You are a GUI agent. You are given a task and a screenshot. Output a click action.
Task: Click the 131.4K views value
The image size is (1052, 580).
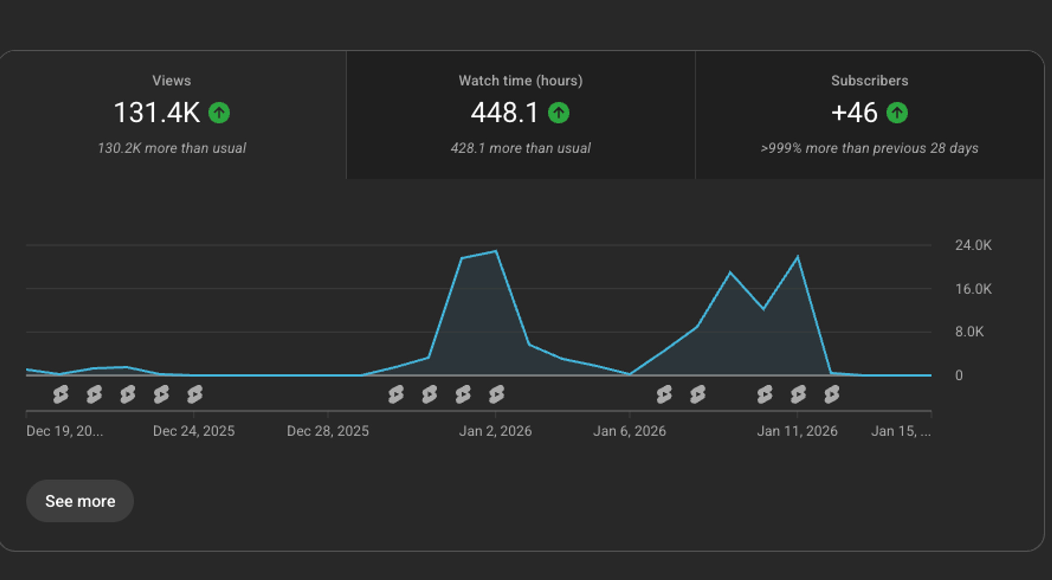[157, 113]
